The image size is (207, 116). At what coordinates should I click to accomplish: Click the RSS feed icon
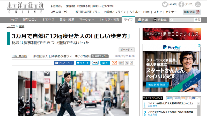198,4
